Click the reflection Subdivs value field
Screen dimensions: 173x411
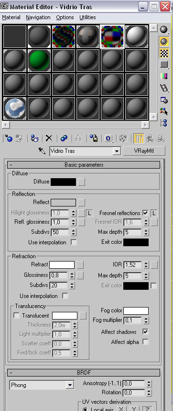tap(60, 232)
